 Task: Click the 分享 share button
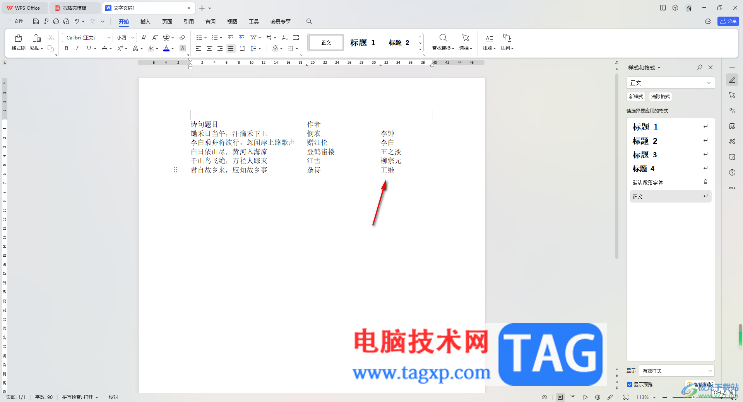tap(728, 21)
